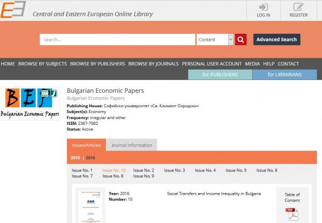Open Issue No. 6

pos(267,170)
